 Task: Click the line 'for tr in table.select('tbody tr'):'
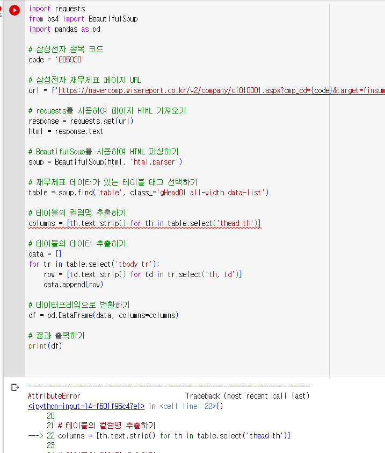tap(94, 264)
